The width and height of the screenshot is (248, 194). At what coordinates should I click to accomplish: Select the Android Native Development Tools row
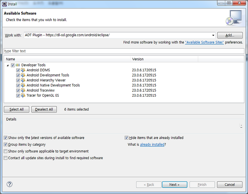[53, 85]
